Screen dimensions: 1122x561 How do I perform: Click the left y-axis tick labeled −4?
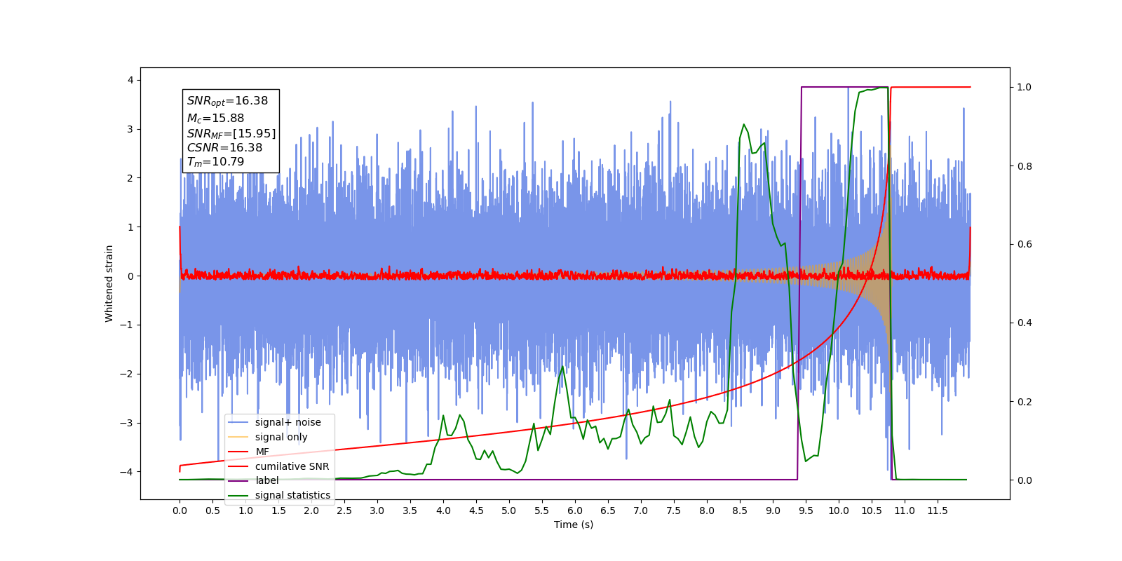127,472
